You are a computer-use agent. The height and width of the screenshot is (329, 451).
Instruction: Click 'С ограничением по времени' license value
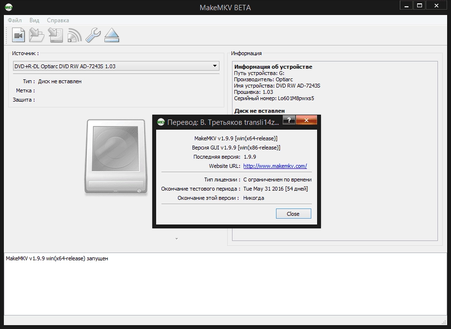[x=277, y=179]
